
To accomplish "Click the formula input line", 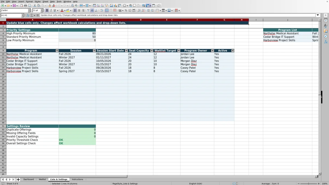I will [178, 15].
